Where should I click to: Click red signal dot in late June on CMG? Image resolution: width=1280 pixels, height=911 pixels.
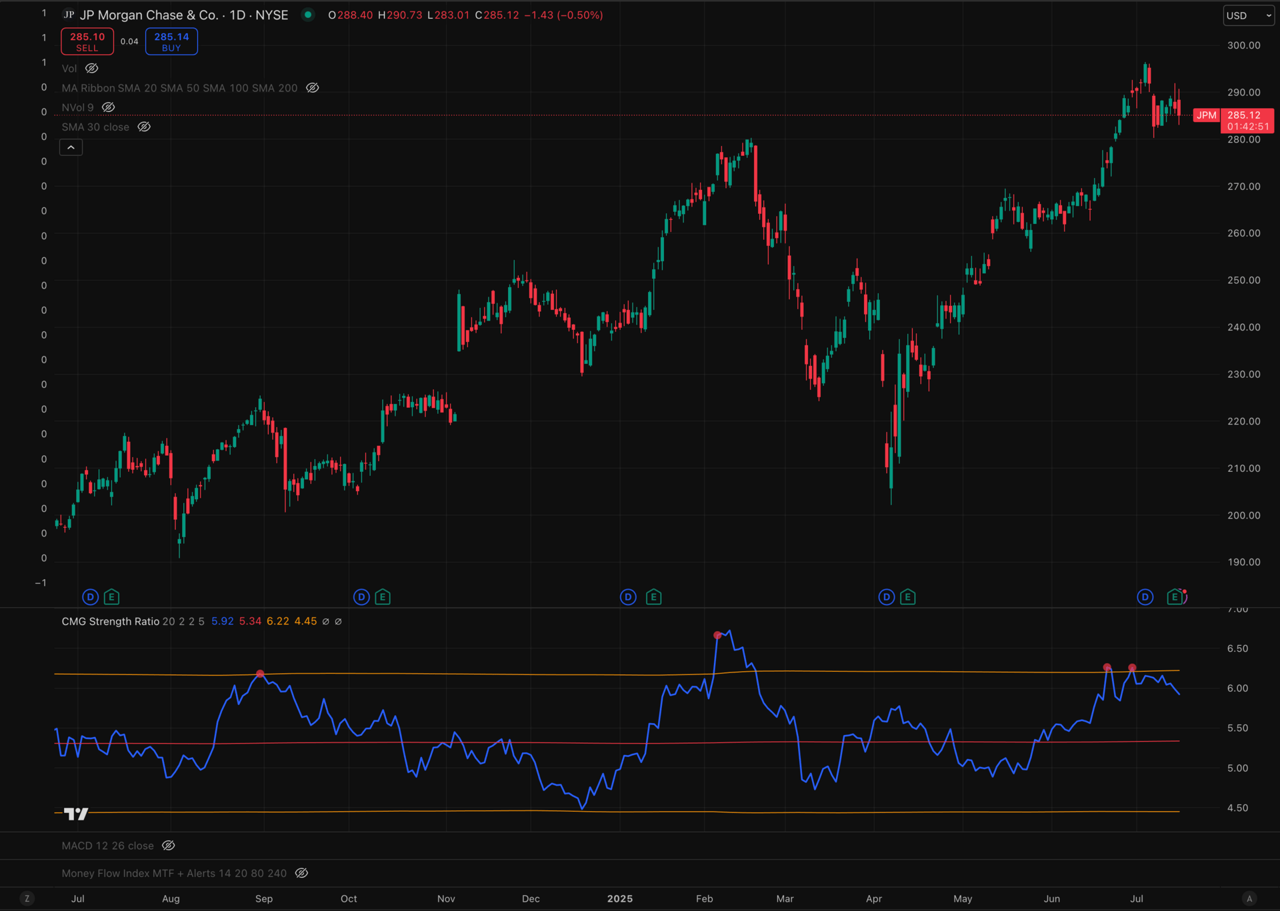(x=1107, y=667)
